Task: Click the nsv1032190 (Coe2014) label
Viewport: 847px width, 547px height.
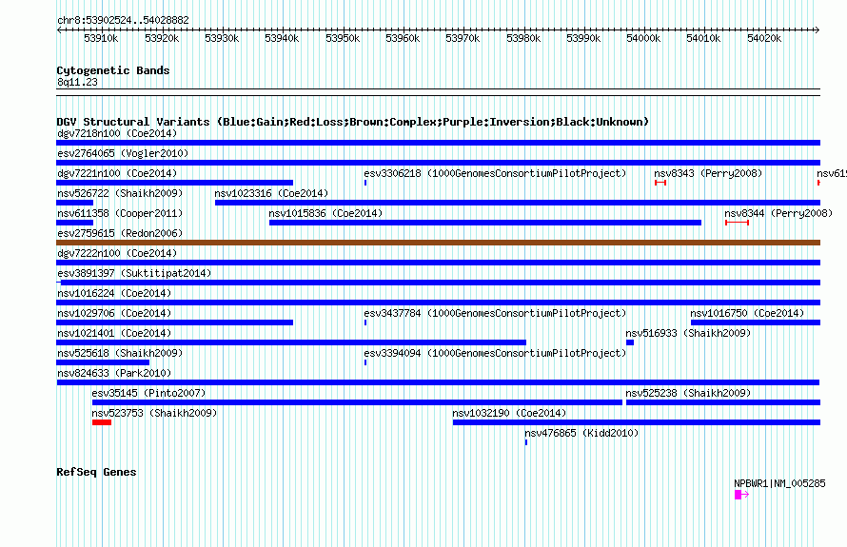Action: pyautogui.click(x=509, y=413)
